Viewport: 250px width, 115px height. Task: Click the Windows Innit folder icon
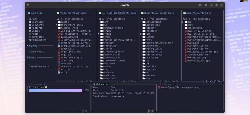[x=59, y=28]
